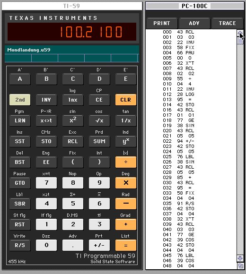The height and width of the screenshot is (274, 246).
Task: Click the orange equals key
Action: [x=126, y=245]
